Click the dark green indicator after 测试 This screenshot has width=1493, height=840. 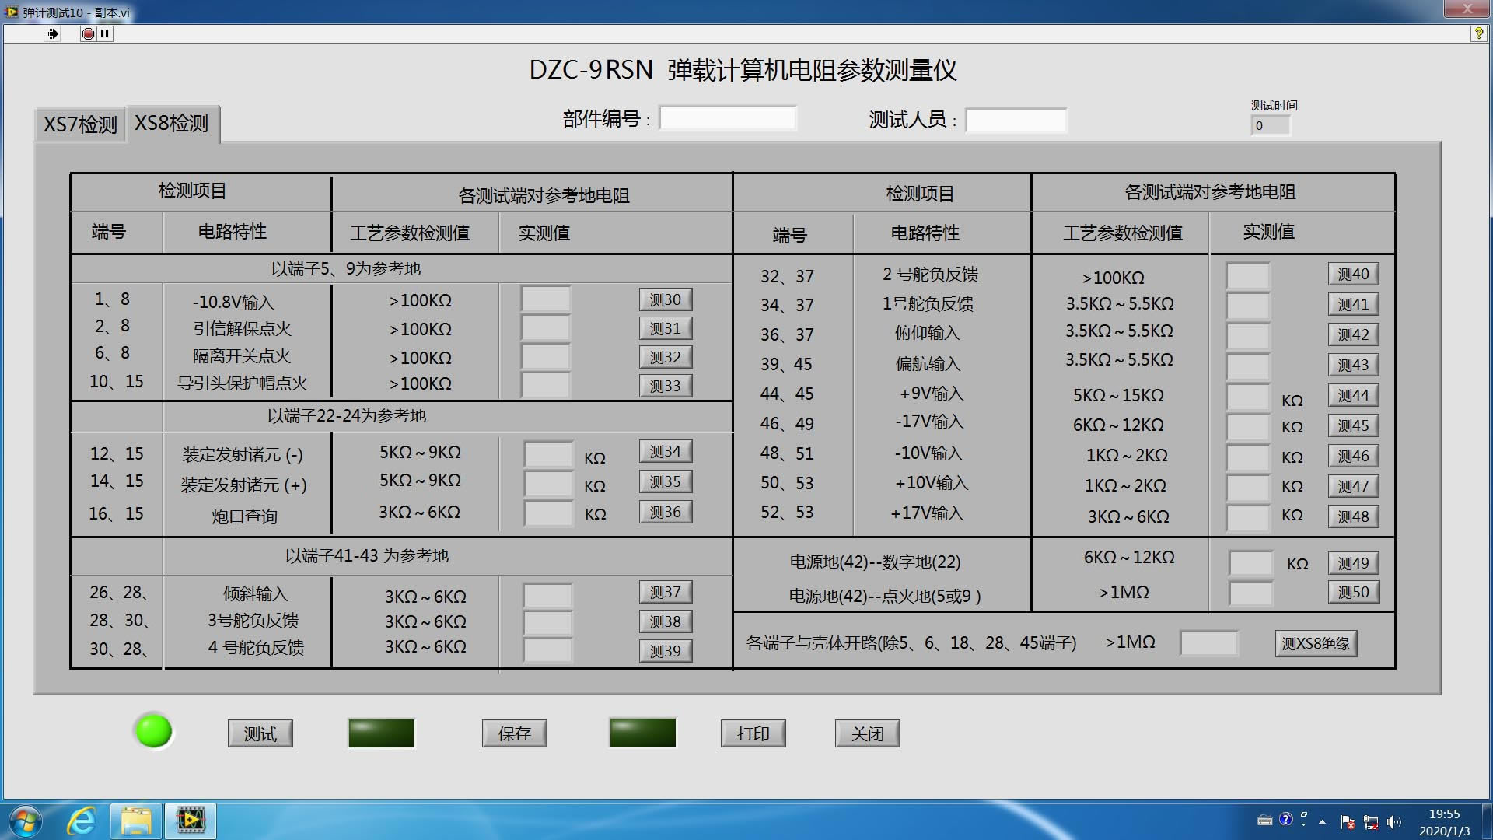[x=381, y=733]
